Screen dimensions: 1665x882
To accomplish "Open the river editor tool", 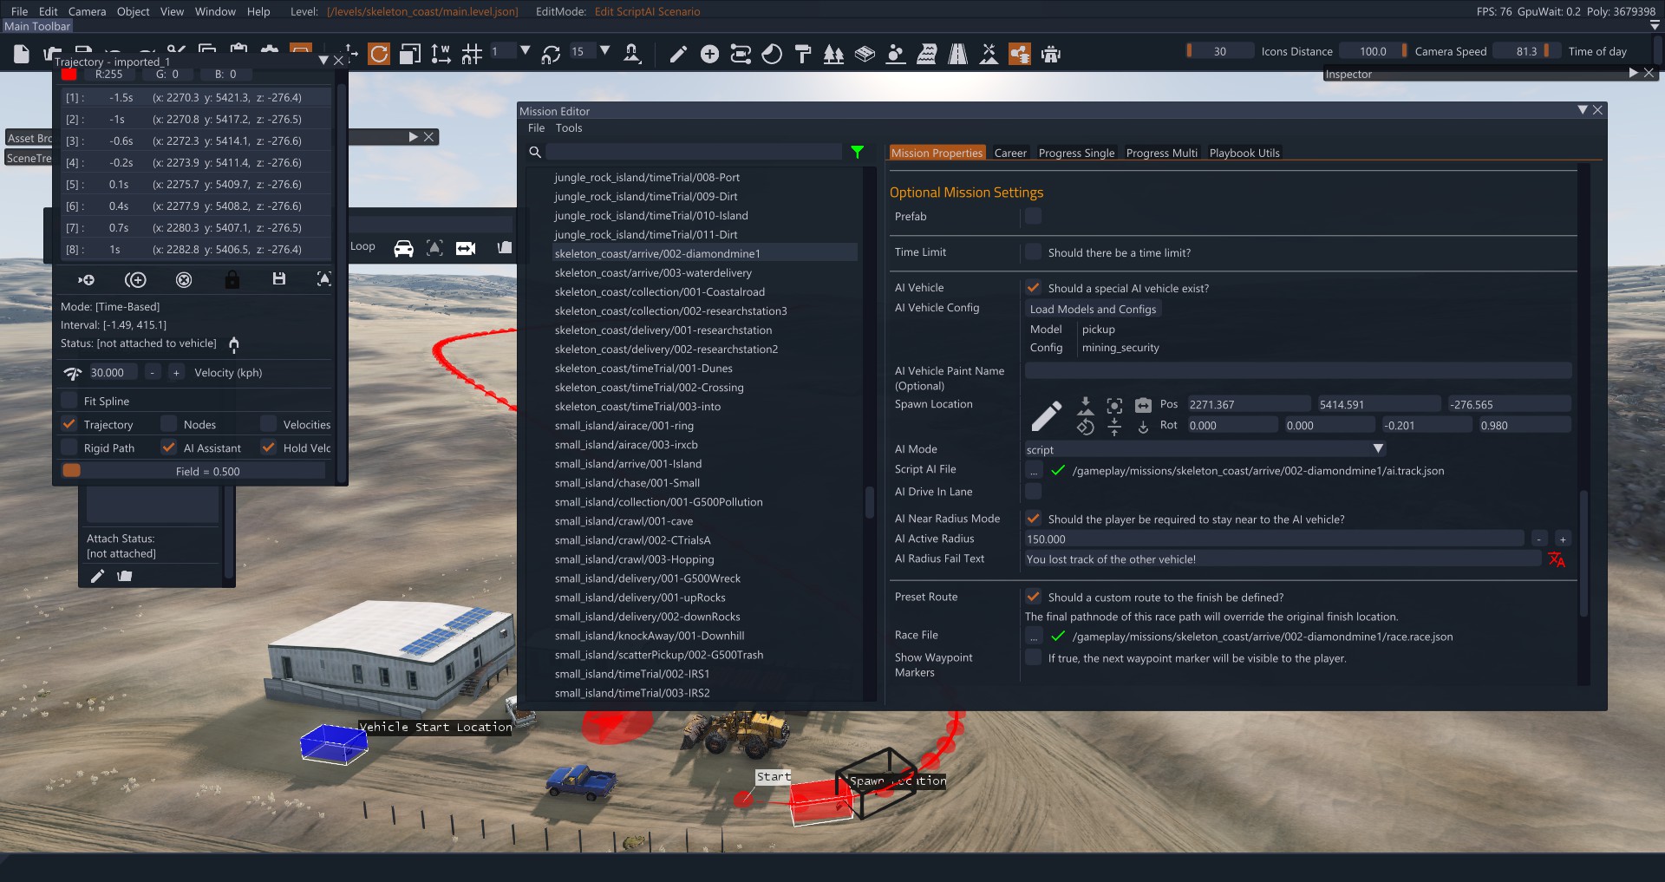I will [x=927, y=54].
